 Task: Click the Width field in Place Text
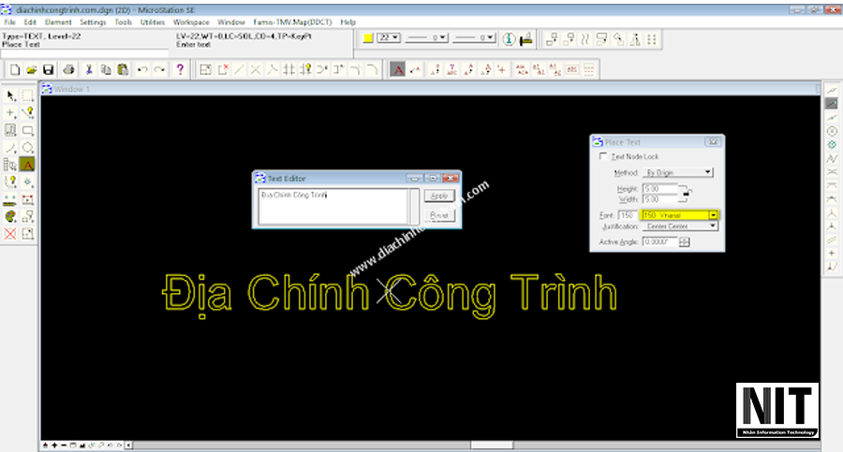660,199
